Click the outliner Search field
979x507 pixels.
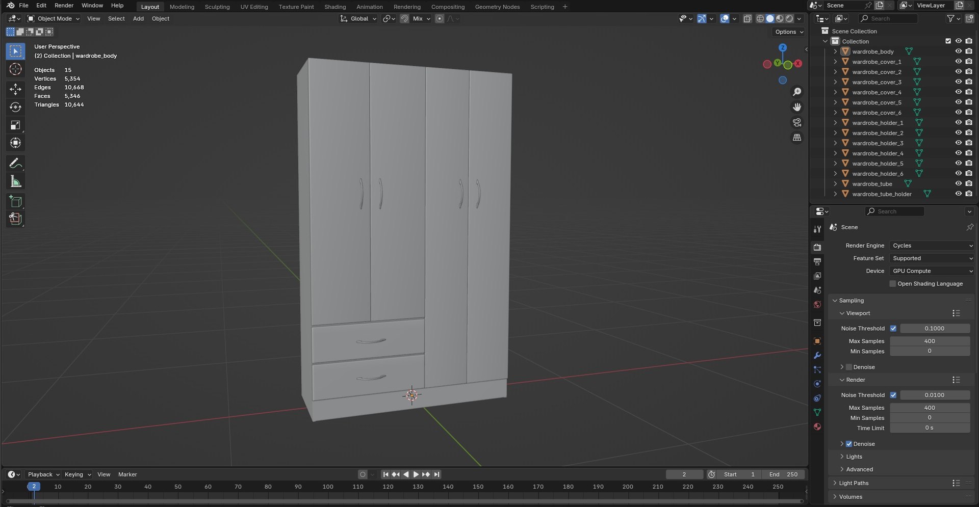888,19
